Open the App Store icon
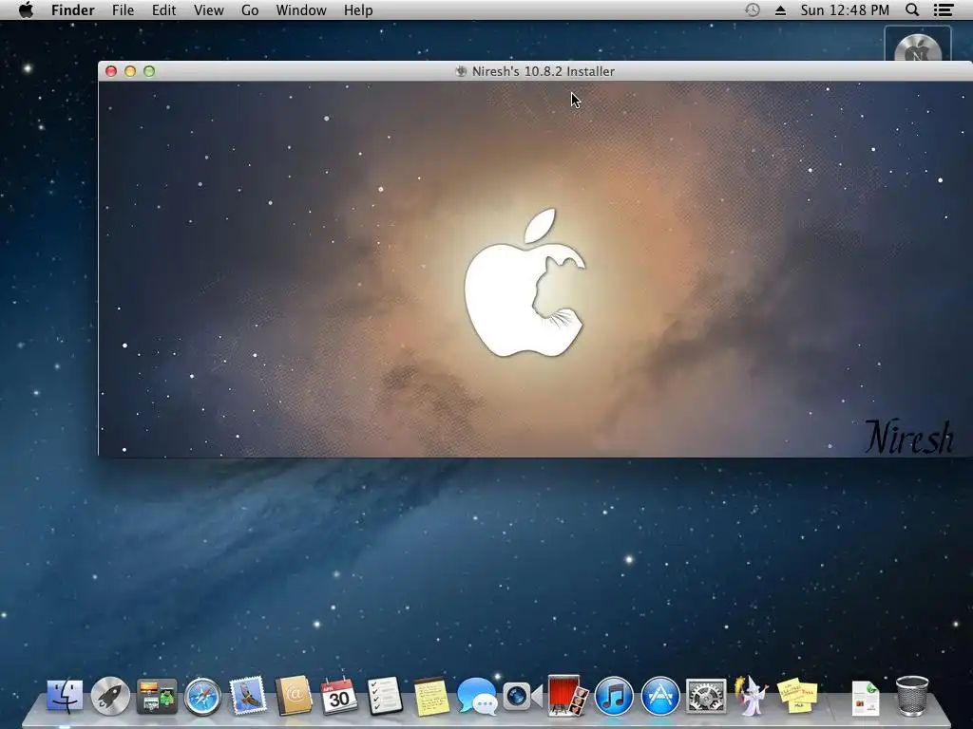Screen dimensions: 973x729 click(x=659, y=696)
